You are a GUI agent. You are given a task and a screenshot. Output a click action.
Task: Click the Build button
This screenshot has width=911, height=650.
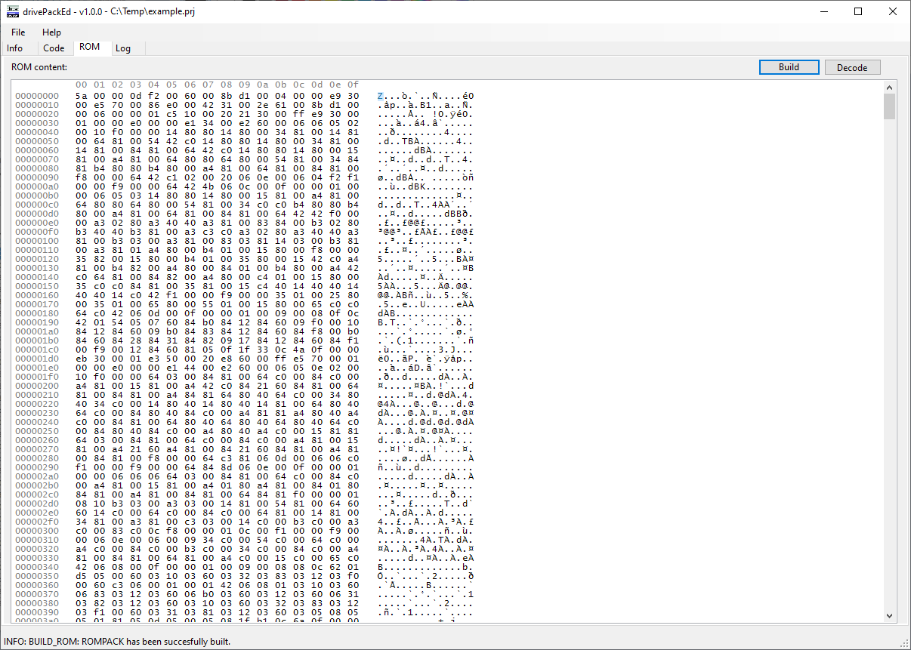coord(789,67)
